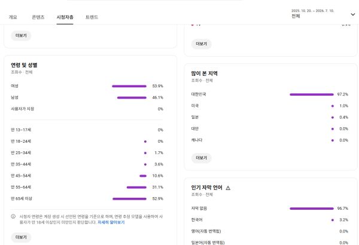Open the 자세히 알아보기 link
The image size is (359, 245).
click(111, 222)
